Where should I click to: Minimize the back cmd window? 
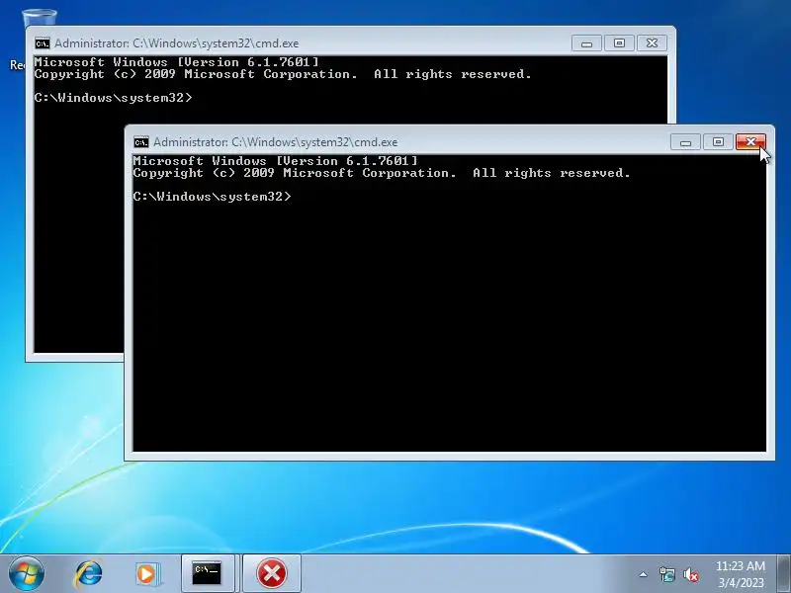pyautogui.click(x=586, y=43)
